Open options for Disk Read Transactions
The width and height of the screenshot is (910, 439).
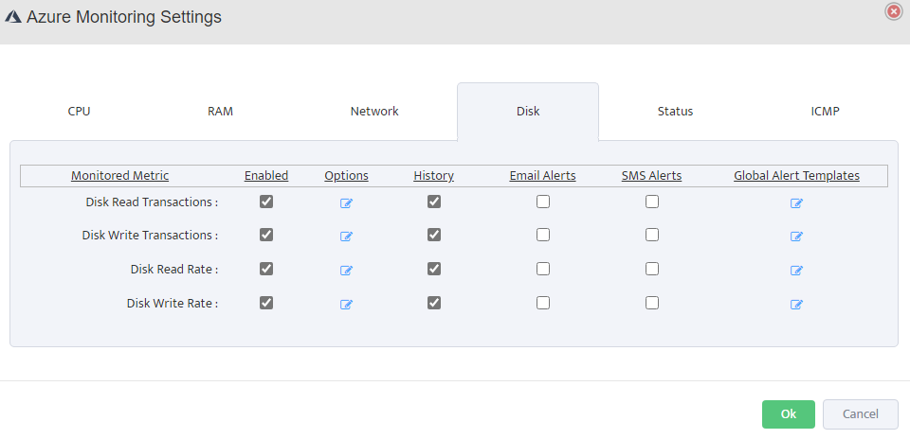346,202
